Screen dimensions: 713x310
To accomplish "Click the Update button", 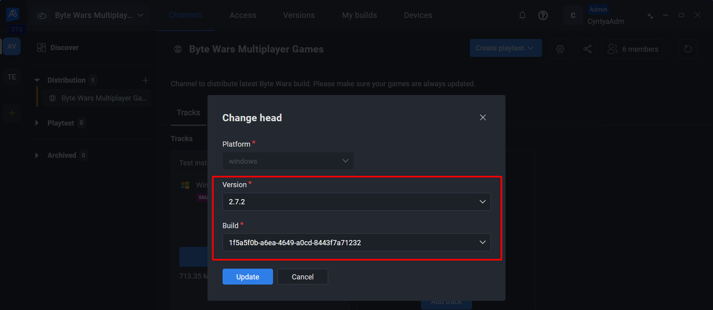I will 248,277.
